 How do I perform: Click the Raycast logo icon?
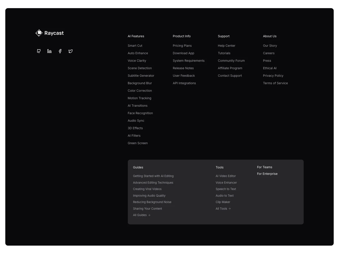[39, 33]
